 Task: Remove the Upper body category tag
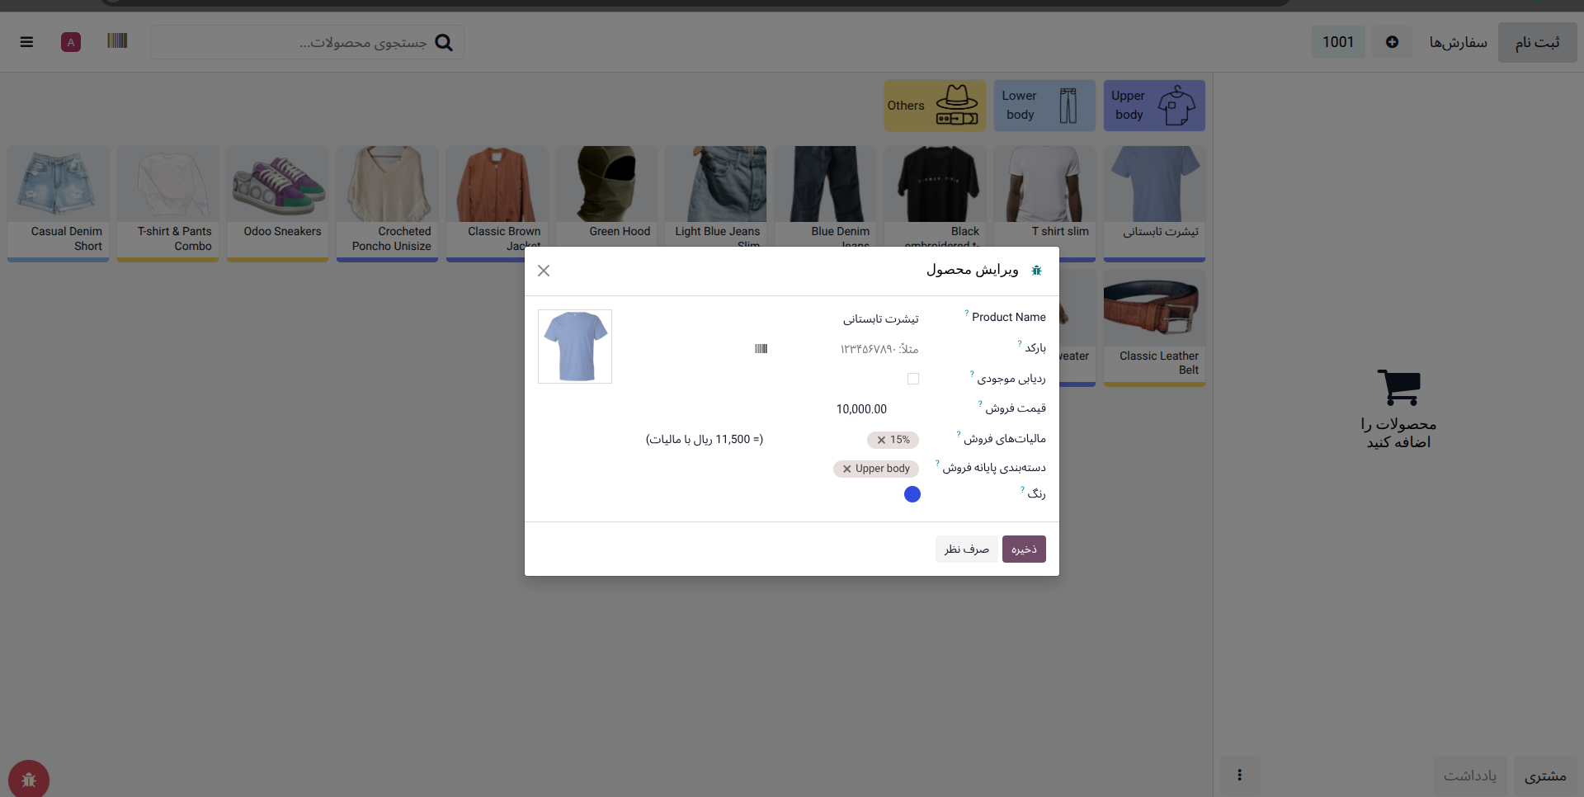point(846,469)
